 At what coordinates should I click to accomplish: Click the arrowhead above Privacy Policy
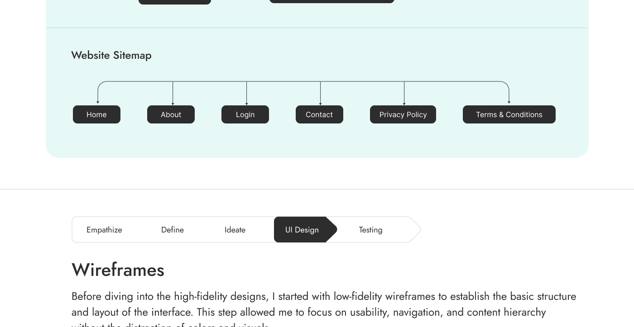[x=404, y=104]
